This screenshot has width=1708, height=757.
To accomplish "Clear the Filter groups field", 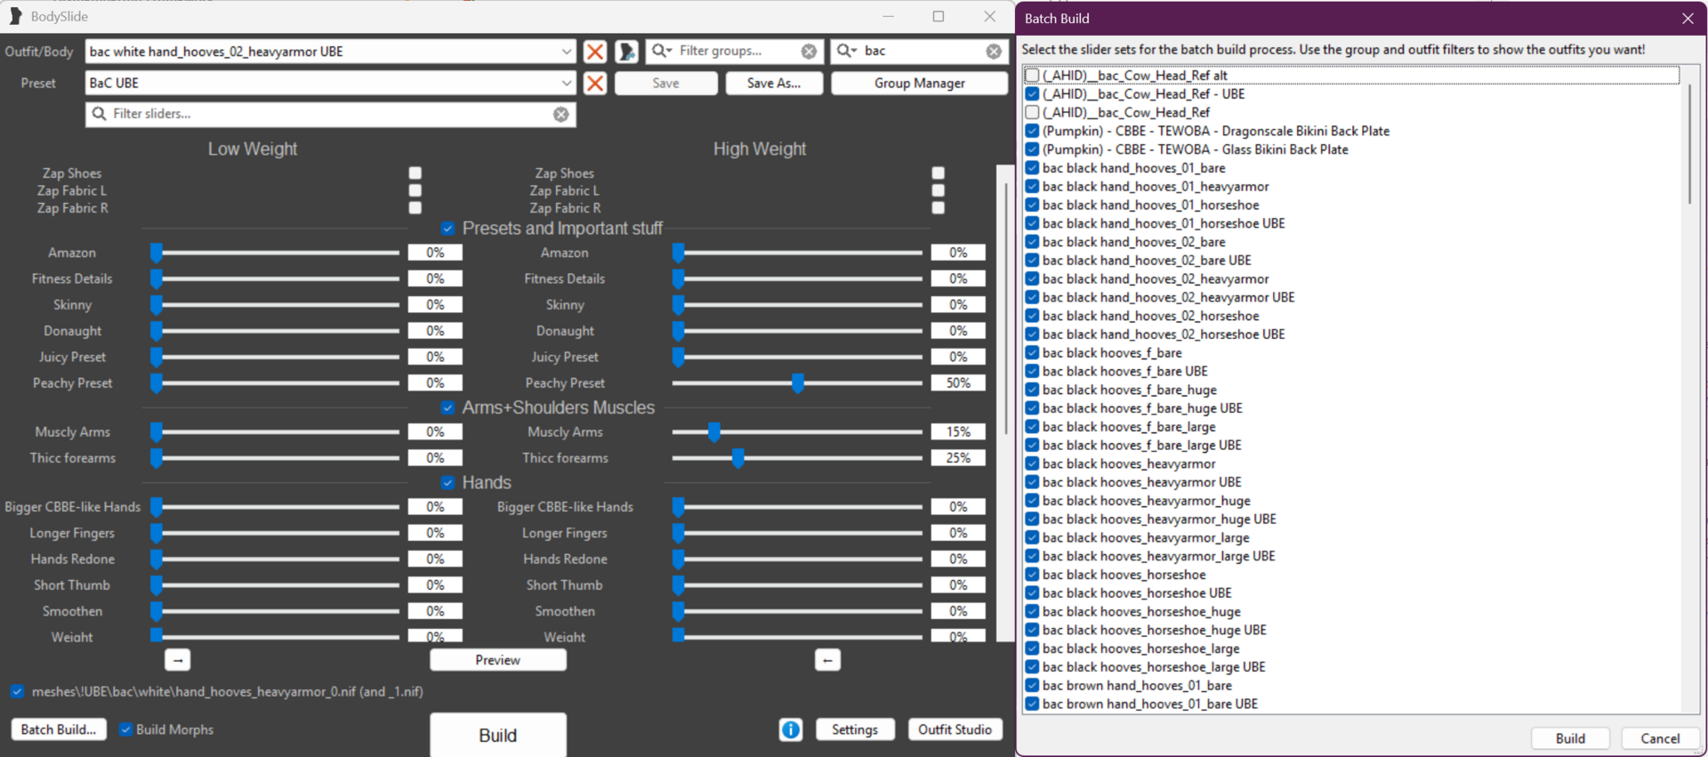I will [x=809, y=52].
